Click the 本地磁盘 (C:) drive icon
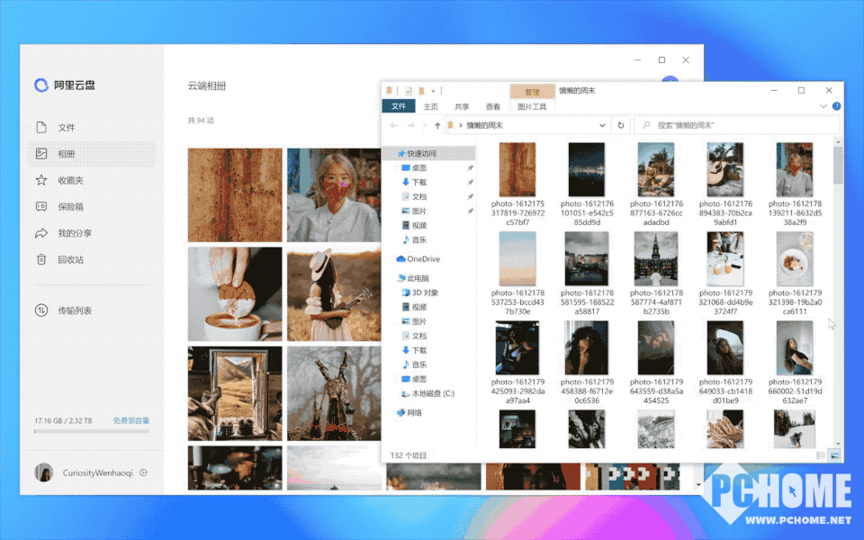Screen dimensions: 864x540 coord(406,393)
